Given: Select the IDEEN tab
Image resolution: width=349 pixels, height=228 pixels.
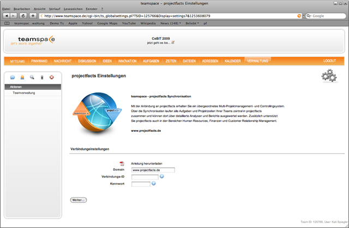Looking at the screenshot, I should pyautogui.click(x=107, y=61).
